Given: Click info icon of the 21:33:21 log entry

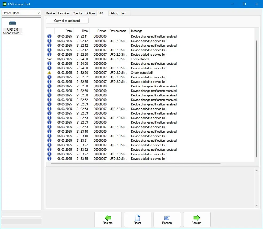Looking at the screenshot, I should tap(49, 140).
